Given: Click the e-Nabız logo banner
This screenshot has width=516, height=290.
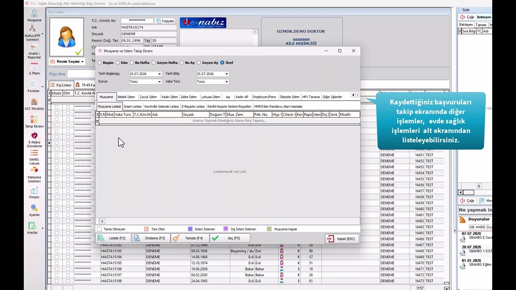Looking at the screenshot, I should [203, 23].
